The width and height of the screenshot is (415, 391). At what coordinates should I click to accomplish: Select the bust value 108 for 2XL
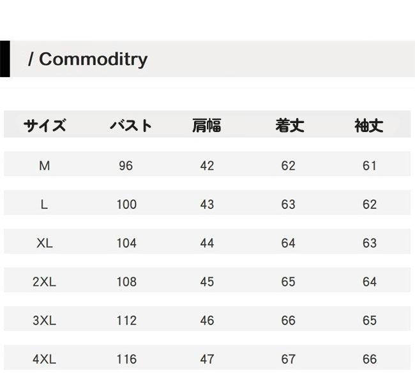pos(126,281)
